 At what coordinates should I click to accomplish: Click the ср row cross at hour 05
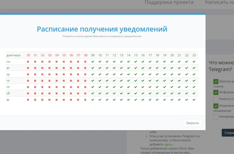(x=64, y=75)
